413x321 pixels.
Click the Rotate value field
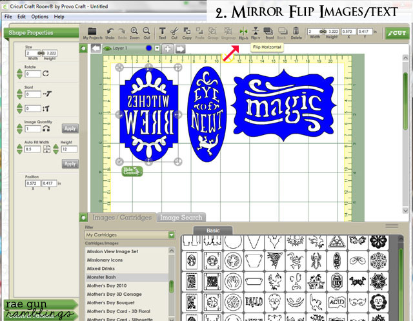click(x=33, y=74)
